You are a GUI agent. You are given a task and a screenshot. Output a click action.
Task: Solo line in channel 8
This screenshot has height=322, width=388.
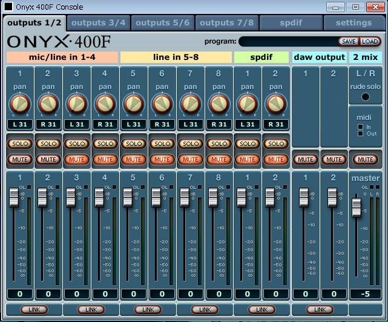point(219,143)
